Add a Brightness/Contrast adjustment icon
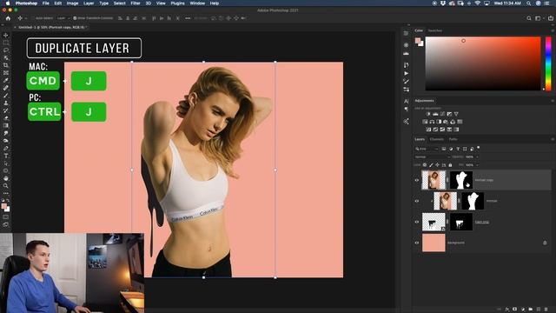 click(428, 114)
